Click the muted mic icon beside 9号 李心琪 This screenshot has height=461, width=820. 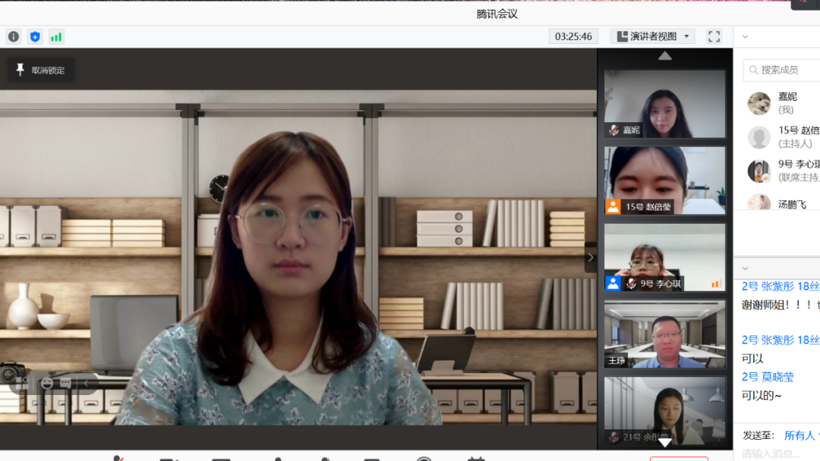tap(631, 284)
